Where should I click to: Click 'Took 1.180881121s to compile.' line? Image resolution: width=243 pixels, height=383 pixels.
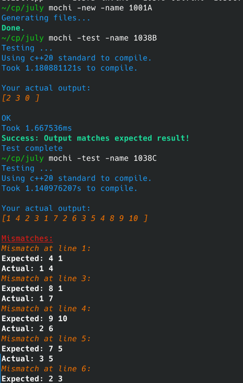(x=70, y=68)
